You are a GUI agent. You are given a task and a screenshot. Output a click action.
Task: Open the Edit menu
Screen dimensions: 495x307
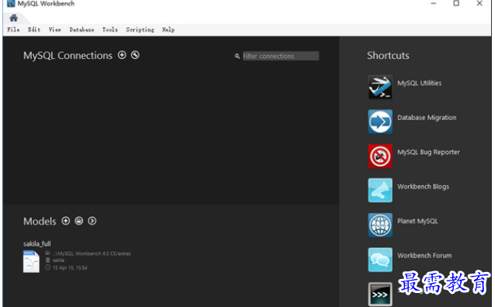34,30
